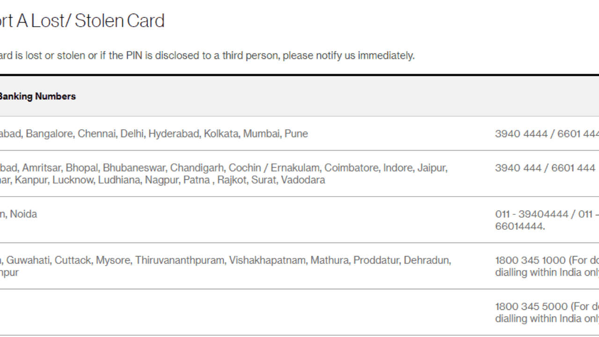The image size is (599, 337).
Task: Click Thiruvananthpuram in the city list
Action: [180, 260]
